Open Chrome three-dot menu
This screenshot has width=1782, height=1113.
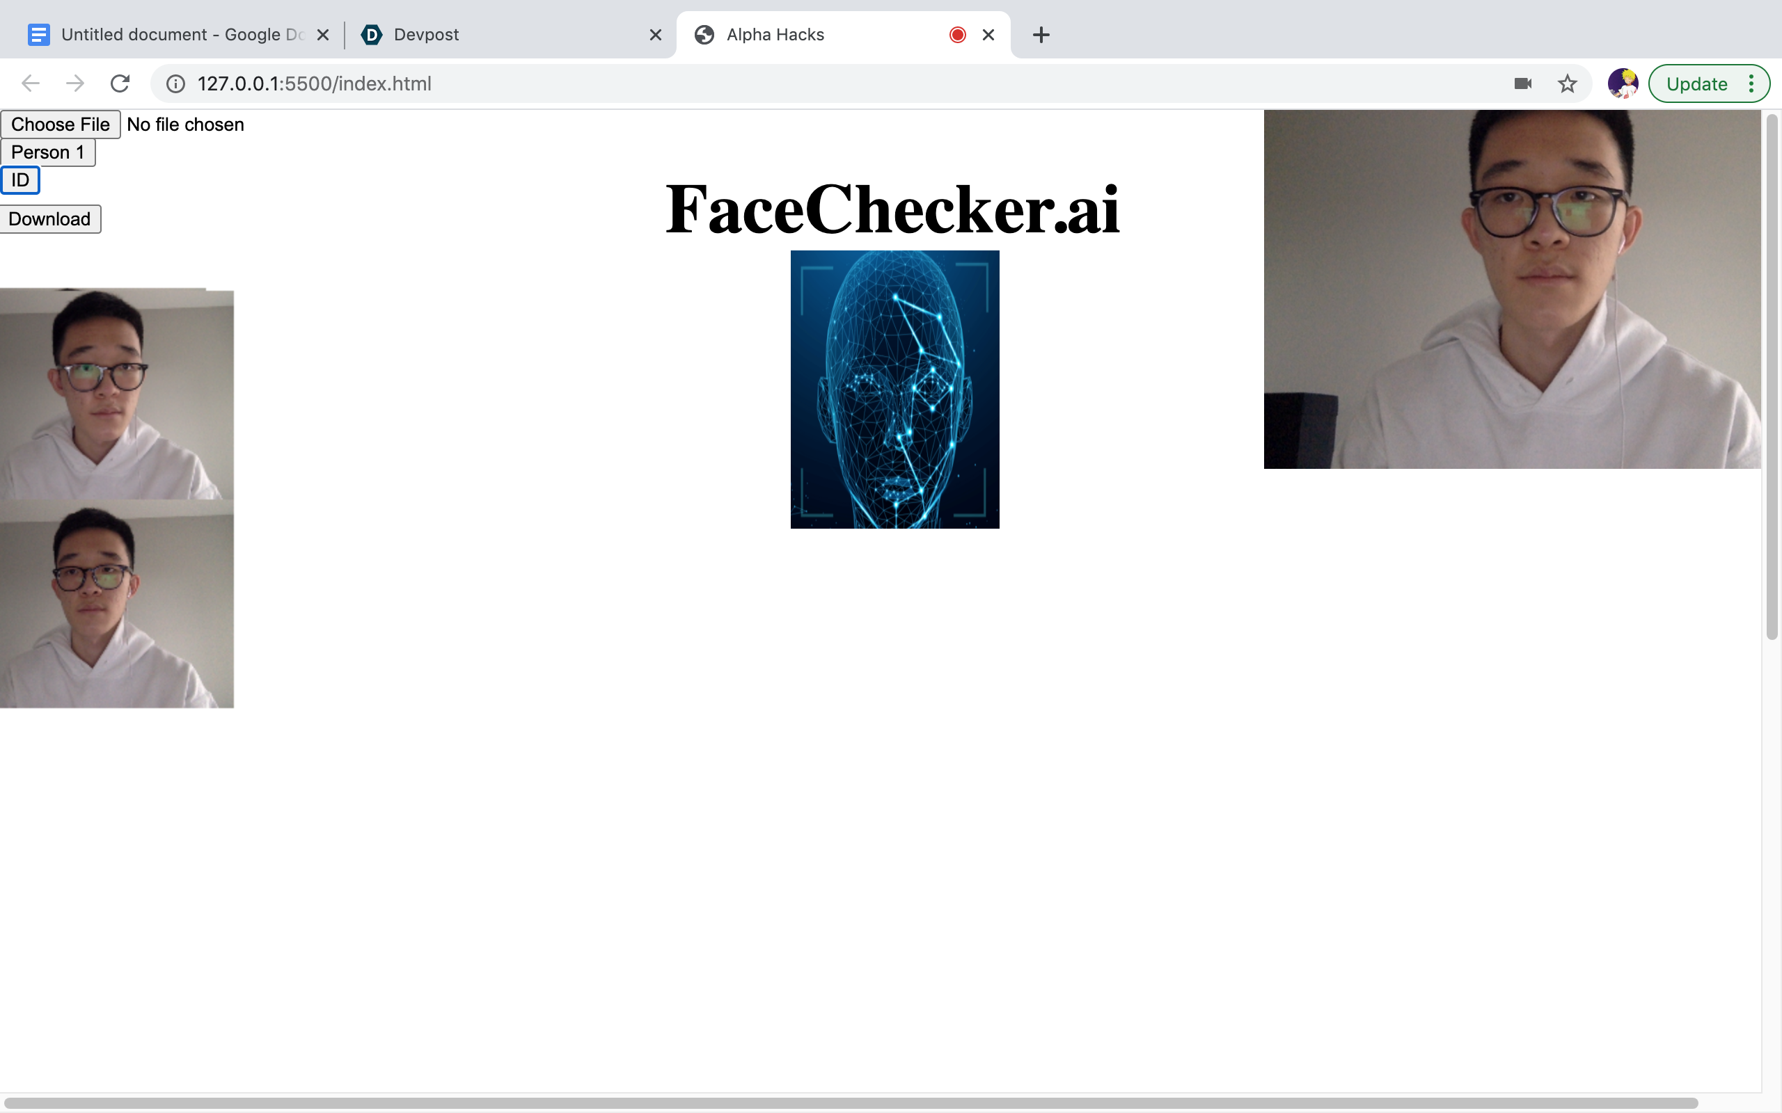pyautogui.click(x=1751, y=83)
